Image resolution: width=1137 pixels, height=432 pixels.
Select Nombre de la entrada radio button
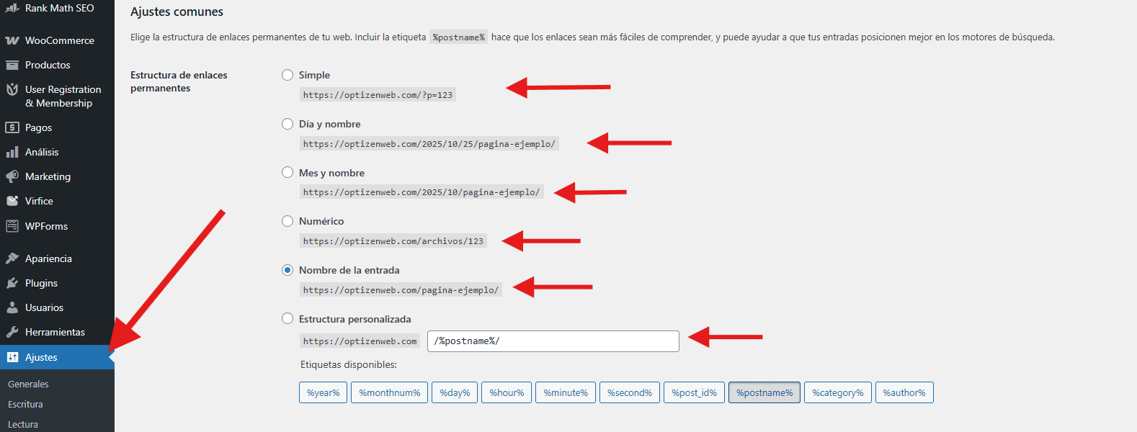tap(287, 270)
